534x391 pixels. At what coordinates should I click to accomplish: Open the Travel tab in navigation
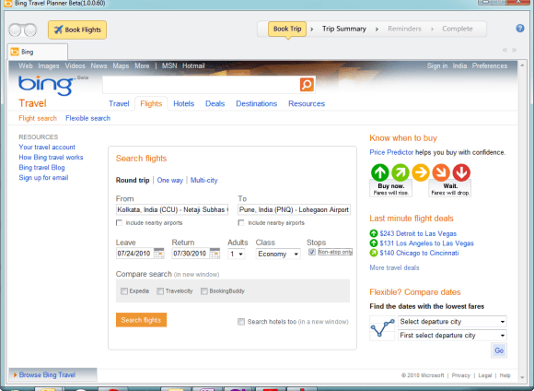point(119,103)
